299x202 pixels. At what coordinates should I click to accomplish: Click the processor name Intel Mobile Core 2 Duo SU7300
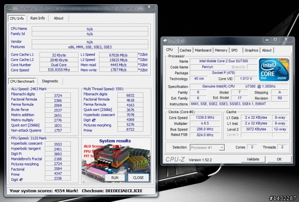(x=223, y=61)
